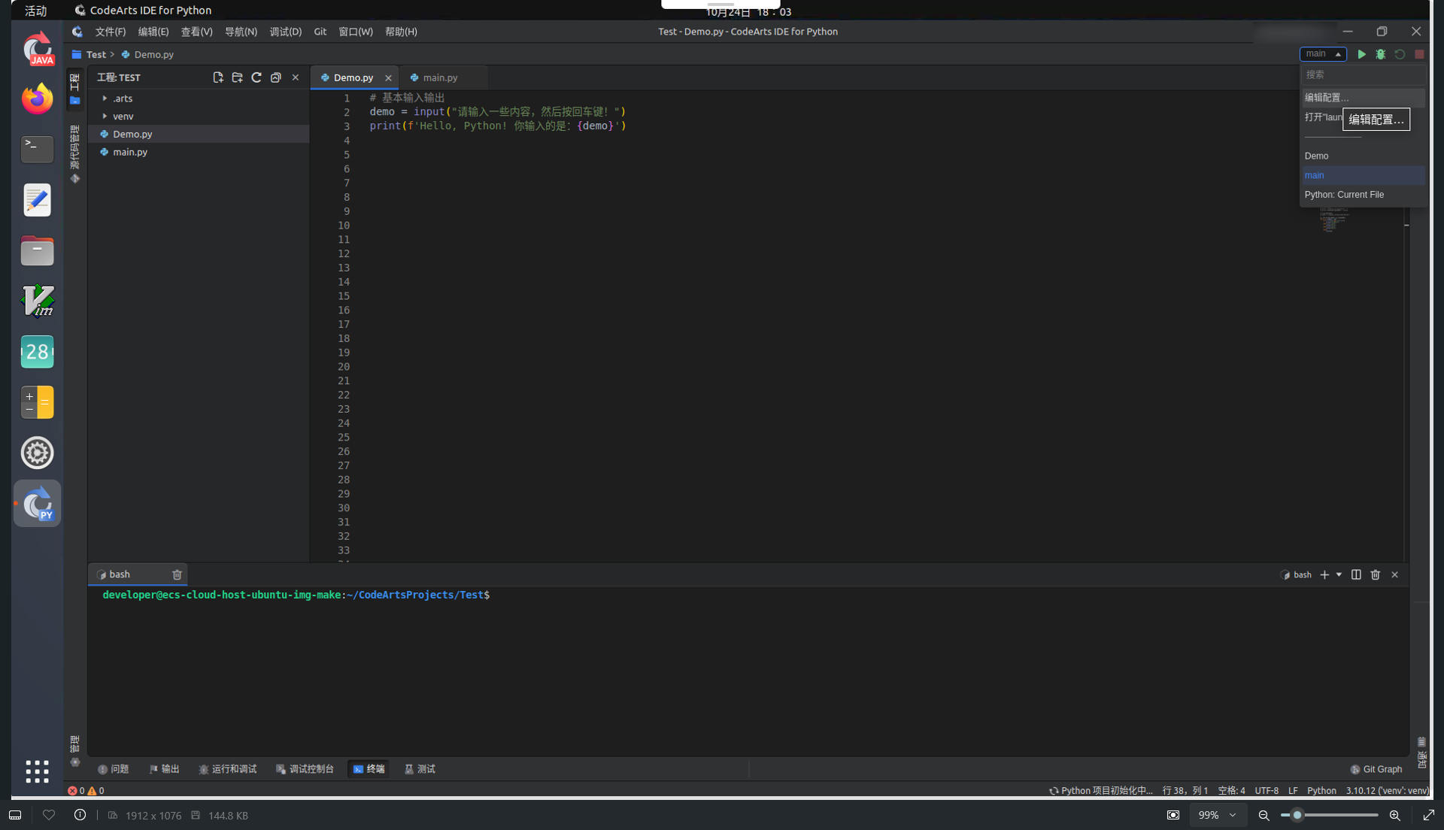Open the 调试控制台 panel tab

tap(305, 769)
